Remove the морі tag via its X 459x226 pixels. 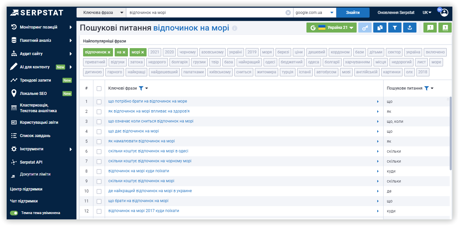[143, 52]
